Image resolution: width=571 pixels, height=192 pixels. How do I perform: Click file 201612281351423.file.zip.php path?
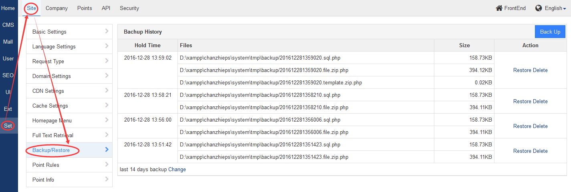click(x=264, y=157)
